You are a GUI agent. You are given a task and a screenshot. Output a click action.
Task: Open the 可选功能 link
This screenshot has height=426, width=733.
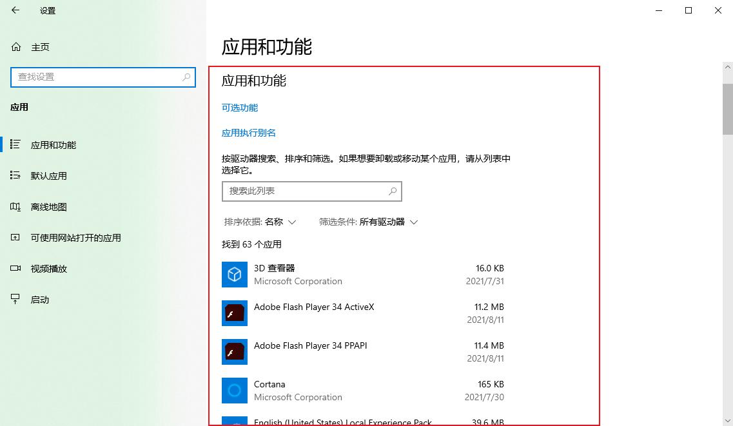(x=239, y=108)
